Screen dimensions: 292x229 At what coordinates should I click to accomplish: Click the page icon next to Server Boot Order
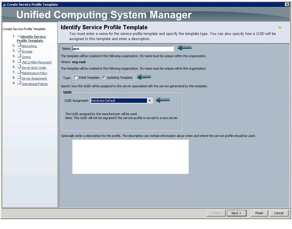point(19,66)
